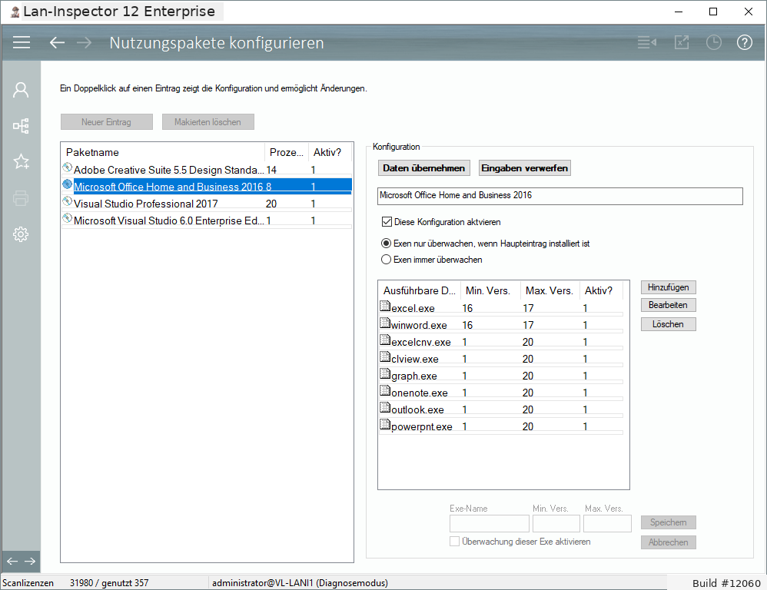767x590 pixels.
Task: Click the graph.exe file icon
Action: [385, 373]
